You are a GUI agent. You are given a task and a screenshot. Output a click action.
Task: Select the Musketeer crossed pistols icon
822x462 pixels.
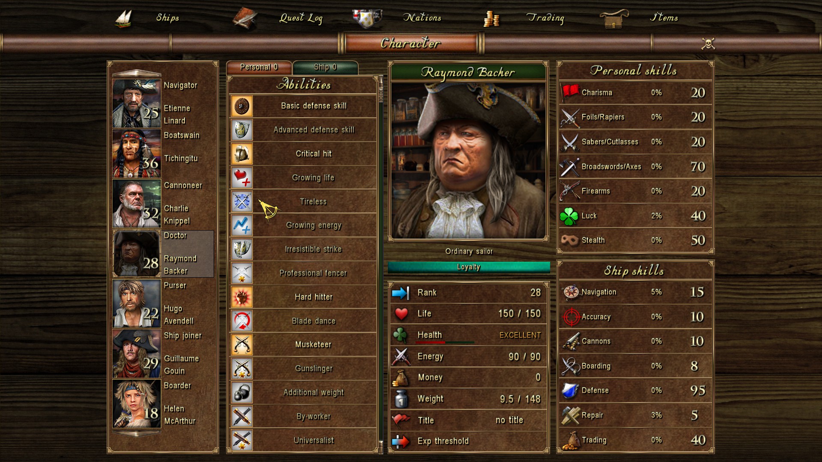coord(242,345)
